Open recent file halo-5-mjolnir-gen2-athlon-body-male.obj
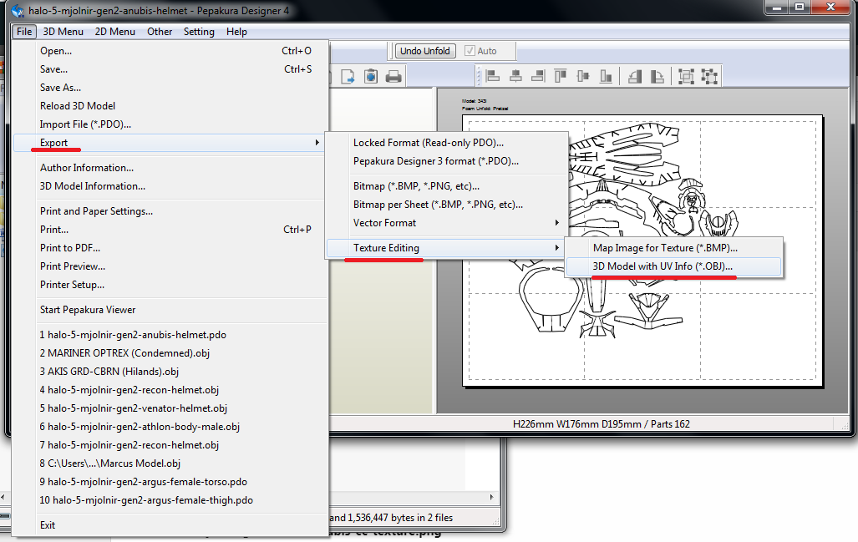This screenshot has width=858, height=542. (x=170, y=427)
